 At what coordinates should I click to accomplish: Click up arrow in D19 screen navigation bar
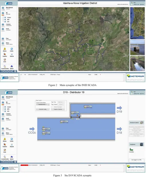3,162
